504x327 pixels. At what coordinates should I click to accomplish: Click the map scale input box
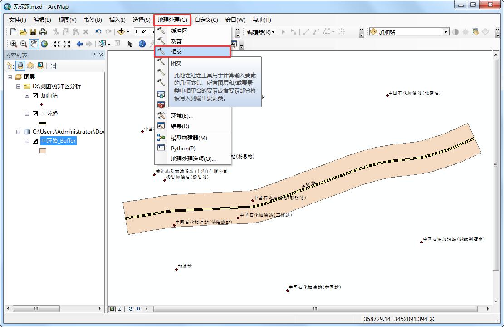click(x=144, y=31)
